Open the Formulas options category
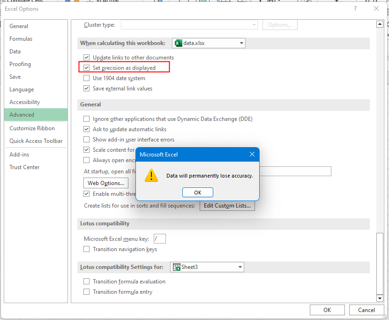Screen dimensions: 389x320 [21, 39]
